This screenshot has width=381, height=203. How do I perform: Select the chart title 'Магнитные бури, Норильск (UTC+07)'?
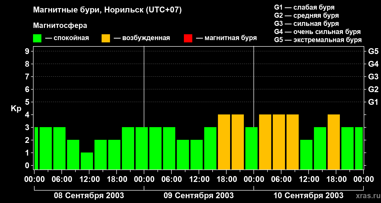pos(107,10)
